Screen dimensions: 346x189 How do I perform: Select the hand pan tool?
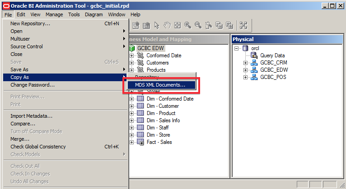pyautogui.click(x=167, y=25)
